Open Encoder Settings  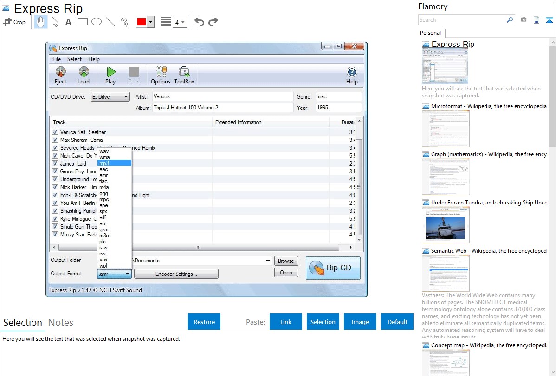176,274
